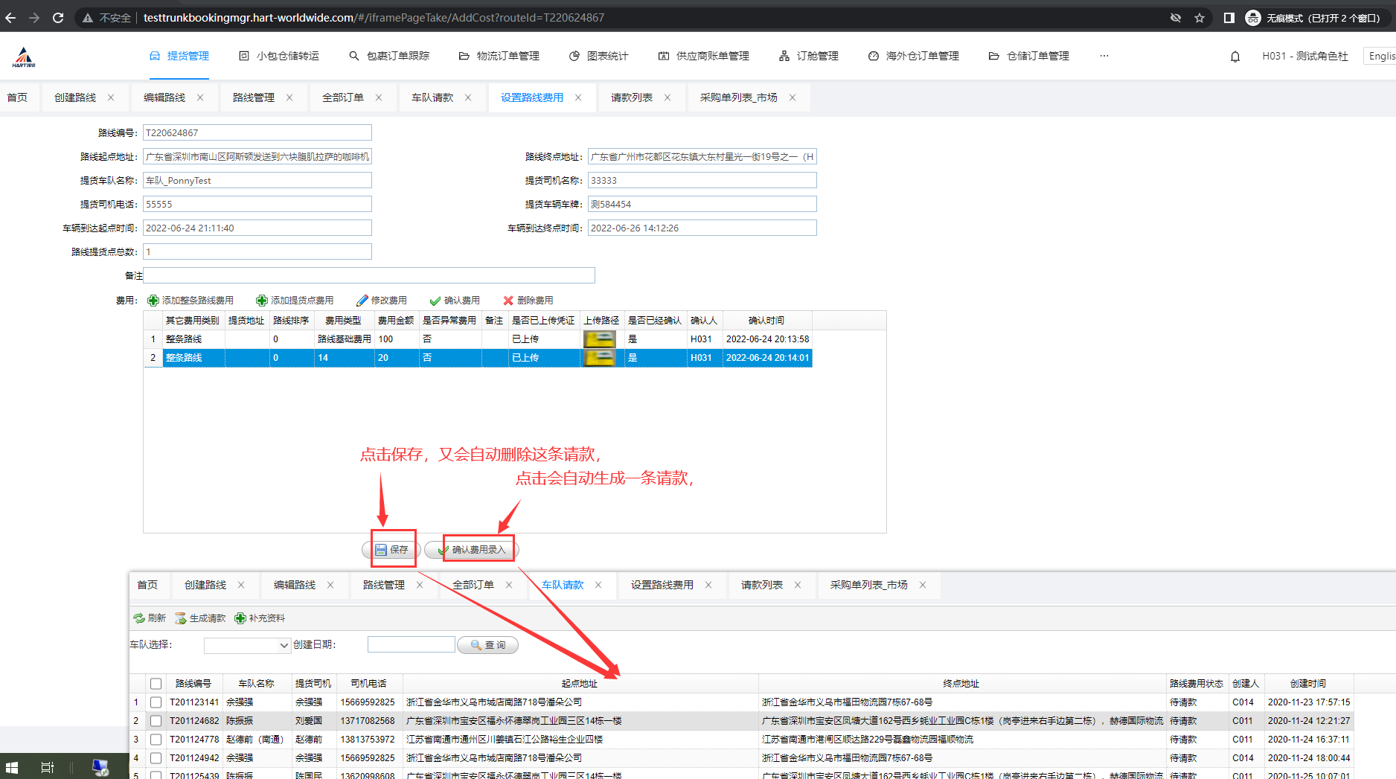
Task: Toggle the select-all checkbox in table header
Action: (x=156, y=684)
